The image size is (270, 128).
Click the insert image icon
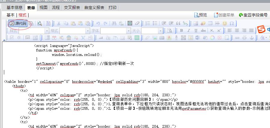coord(196,23)
